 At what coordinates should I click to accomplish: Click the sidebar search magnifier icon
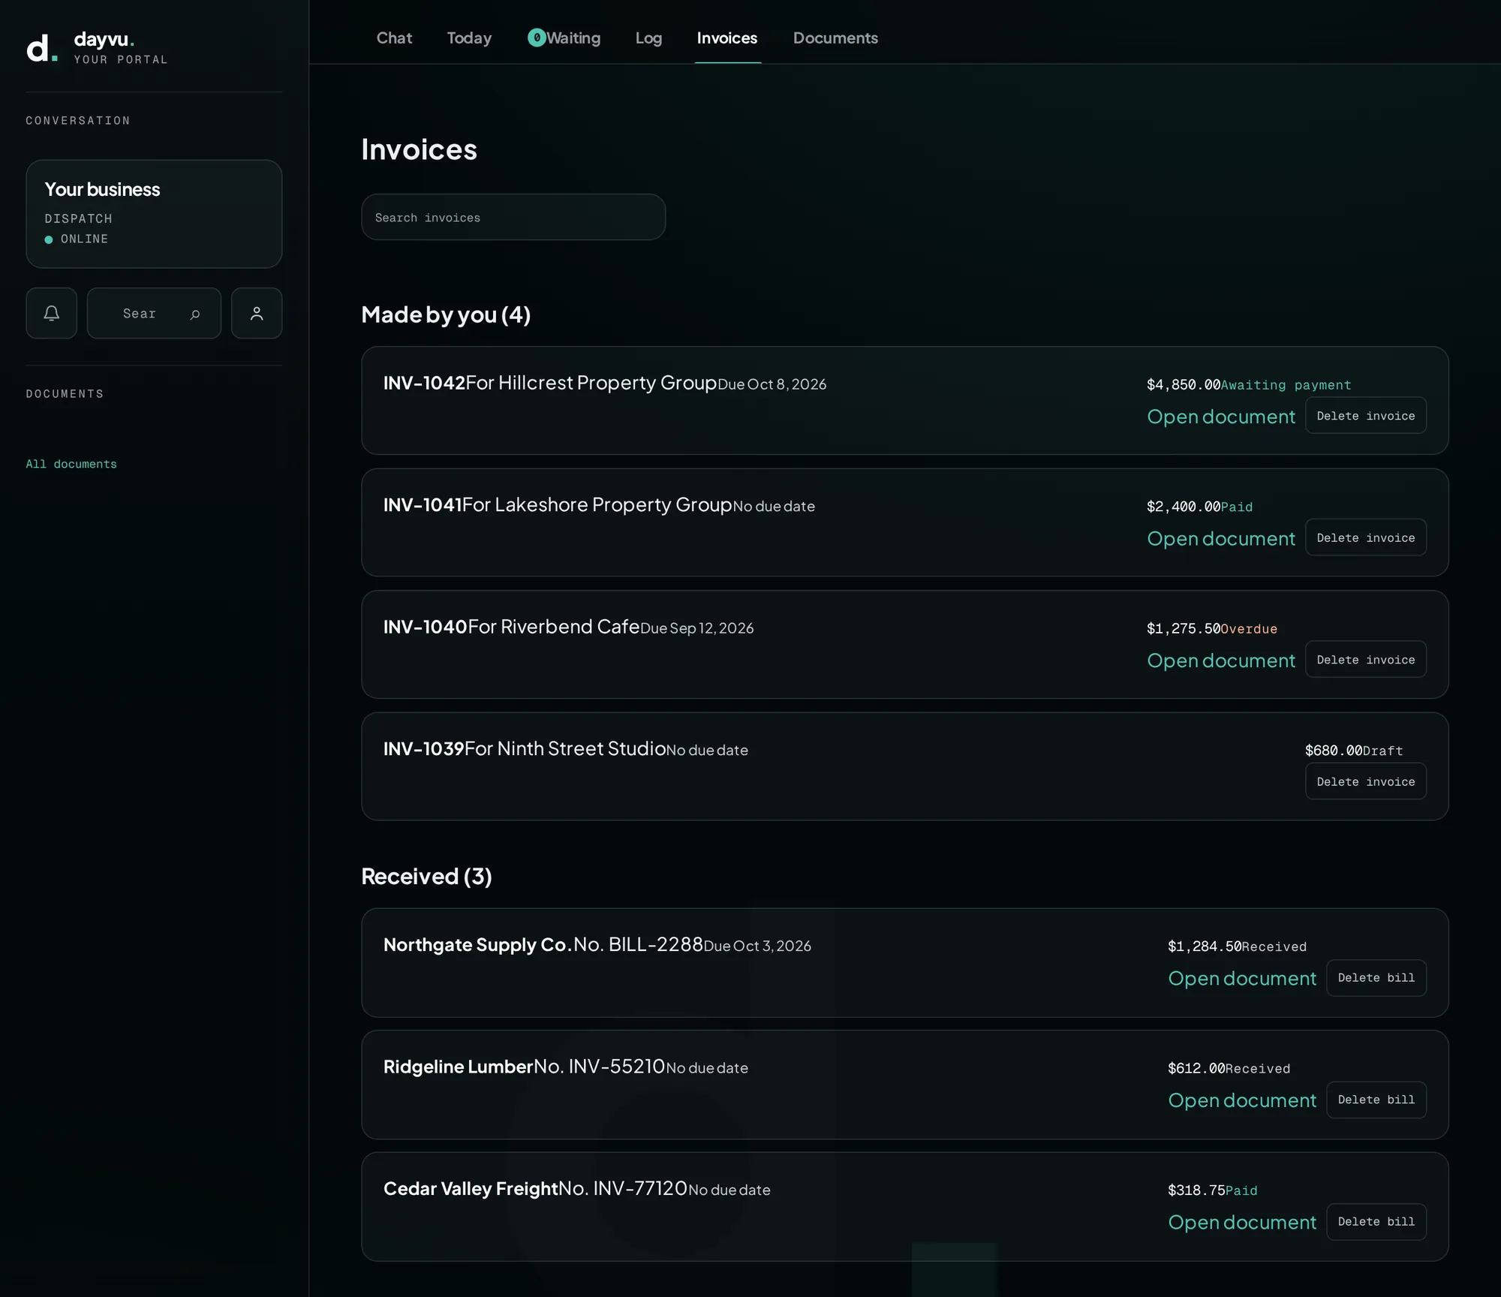[x=195, y=314]
